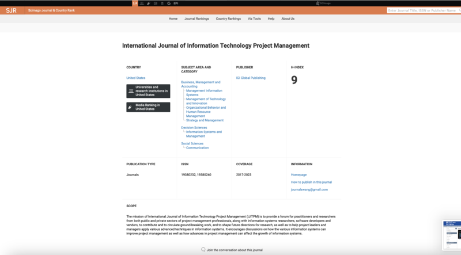Open the Help menu
Image resolution: width=461 pixels, height=255 pixels.
pyautogui.click(x=271, y=18)
